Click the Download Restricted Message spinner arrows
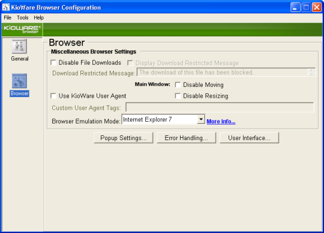 coord(311,72)
